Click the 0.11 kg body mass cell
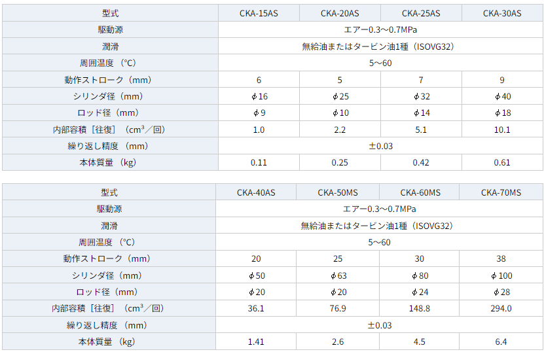The height and width of the screenshot is (352, 544). click(x=259, y=162)
